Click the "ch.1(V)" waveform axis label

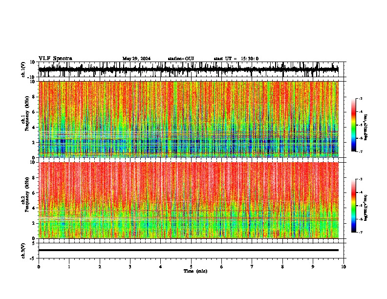(23, 69)
